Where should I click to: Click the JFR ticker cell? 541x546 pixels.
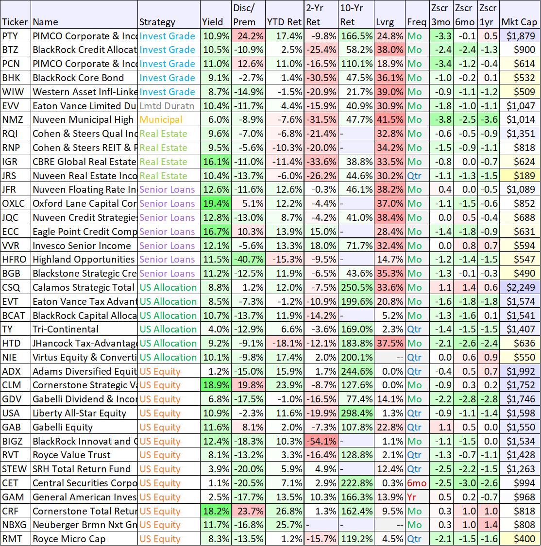tap(16, 189)
